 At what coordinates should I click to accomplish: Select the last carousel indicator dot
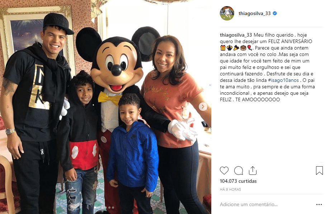pyautogui.click(x=113, y=208)
